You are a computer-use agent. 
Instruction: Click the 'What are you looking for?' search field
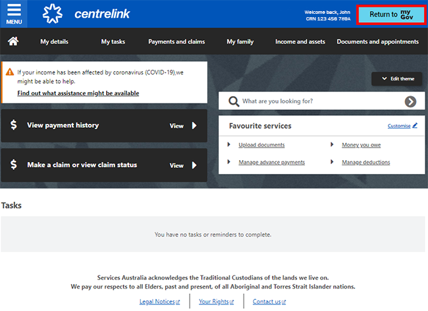click(319, 101)
